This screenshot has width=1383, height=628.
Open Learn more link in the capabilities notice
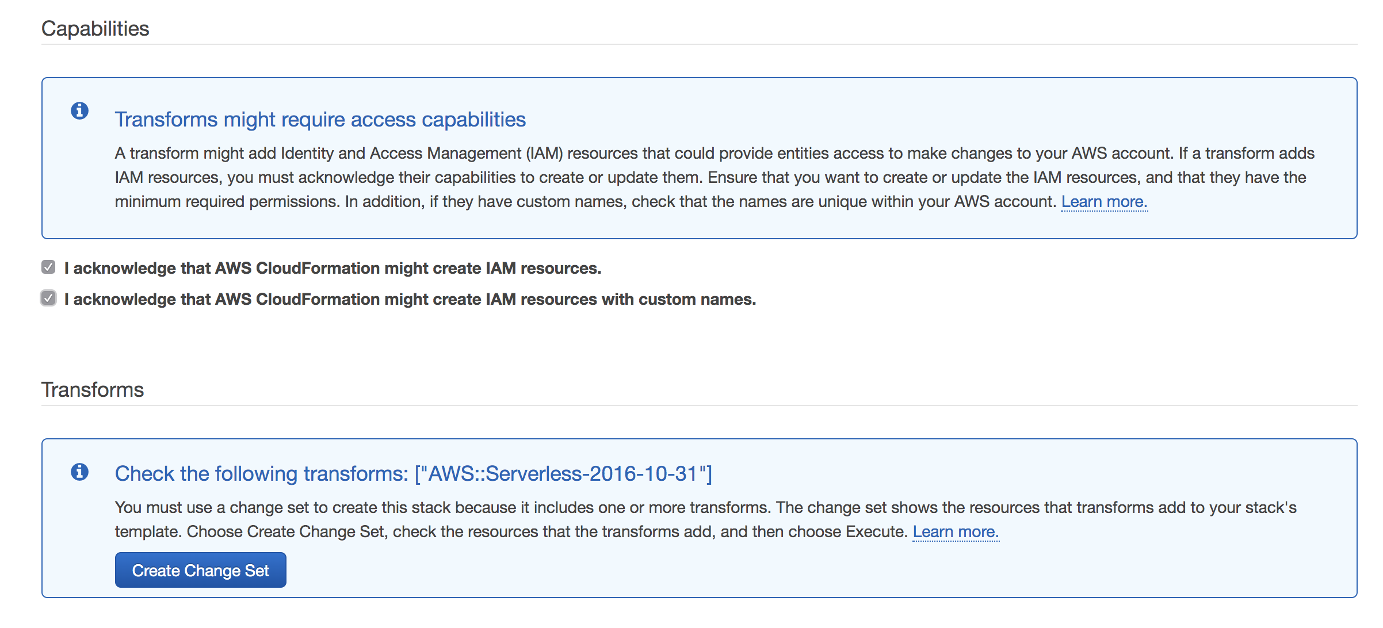(1103, 202)
